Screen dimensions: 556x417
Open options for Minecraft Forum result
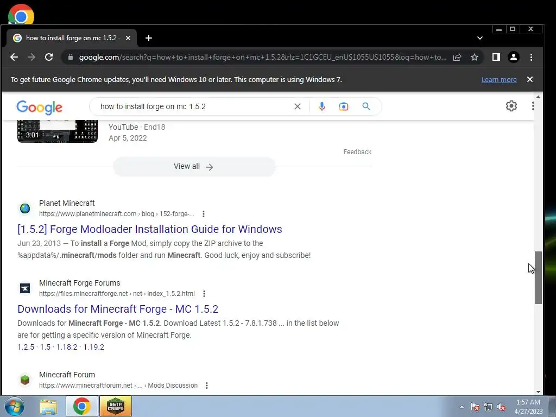[207, 386]
